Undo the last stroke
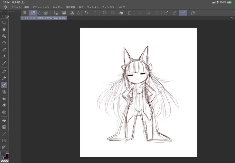 (86, 13)
